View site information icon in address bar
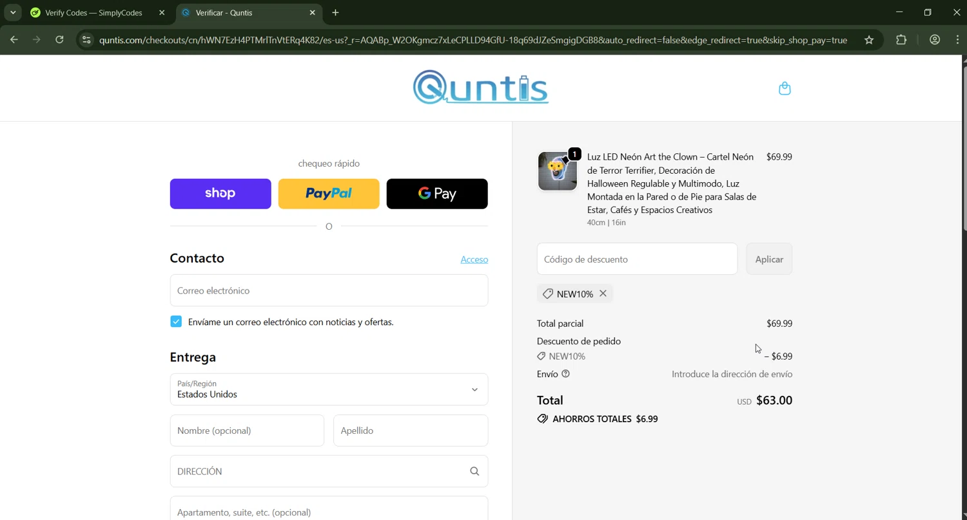This screenshot has width=967, height=520. point(86,40)
